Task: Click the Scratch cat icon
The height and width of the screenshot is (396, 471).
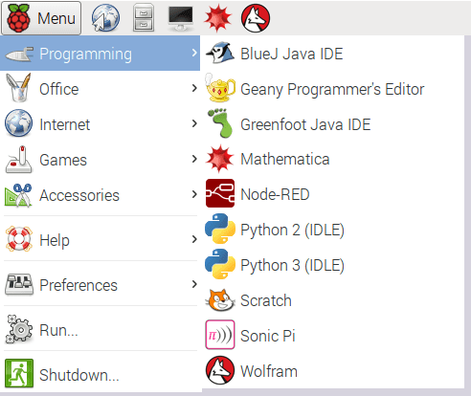Action: (220, 299)
